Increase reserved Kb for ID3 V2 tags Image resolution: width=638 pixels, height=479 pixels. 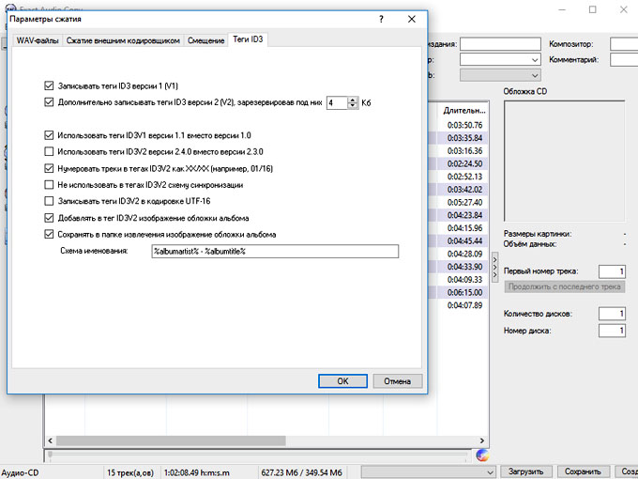coord(353,99)
